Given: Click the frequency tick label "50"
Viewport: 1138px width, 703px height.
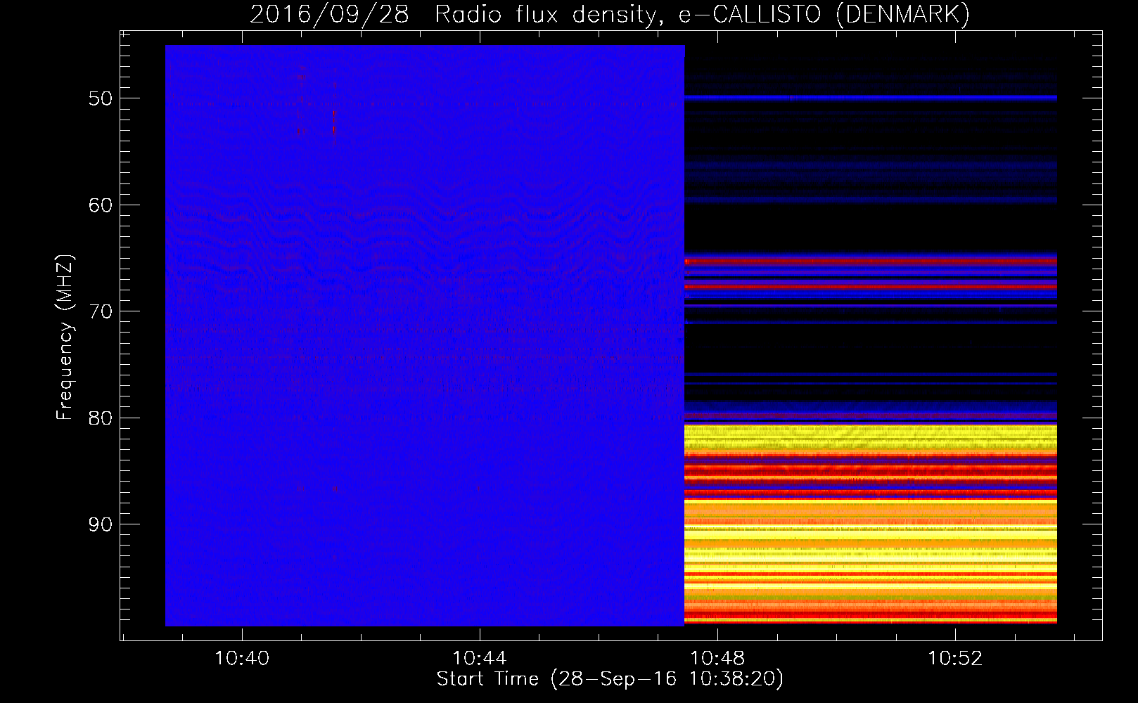Looking at the screenshot, I should (x=101, y=98).
